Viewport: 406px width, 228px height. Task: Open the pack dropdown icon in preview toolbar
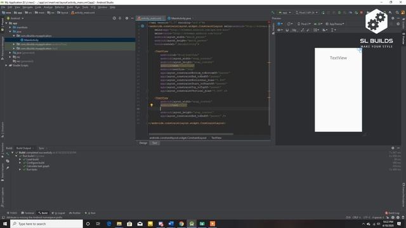coord(316,30)
